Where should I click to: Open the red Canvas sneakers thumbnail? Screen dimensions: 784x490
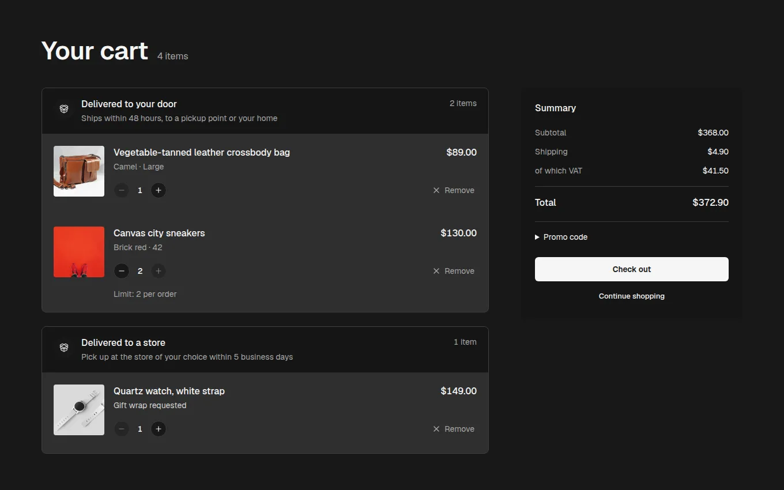click(79, 252)
